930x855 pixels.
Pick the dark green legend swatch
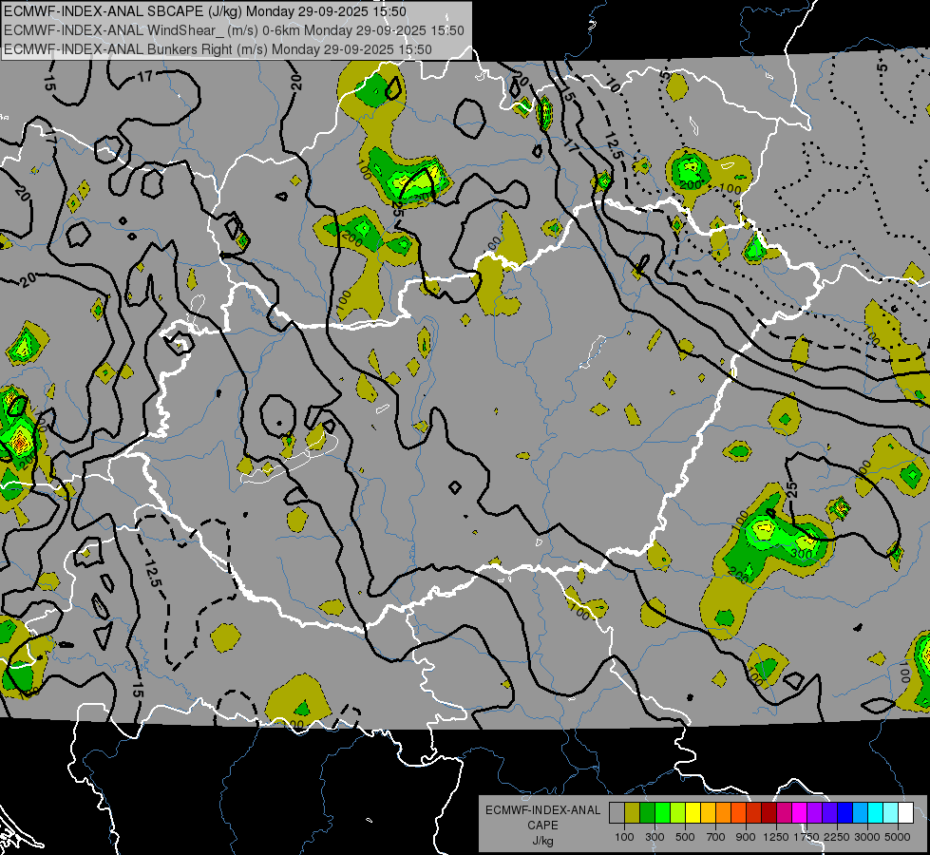click(648, 812)
